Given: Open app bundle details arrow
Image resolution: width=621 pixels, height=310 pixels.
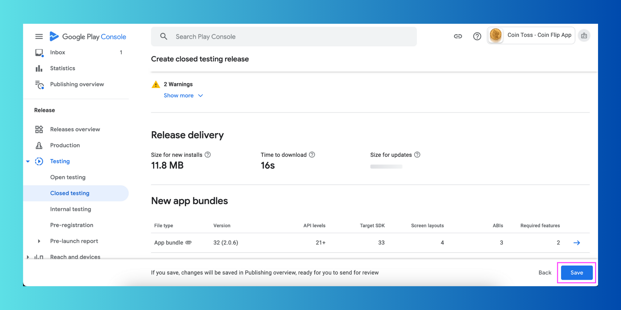Looking at the screenshot, I should click(577, 243).
